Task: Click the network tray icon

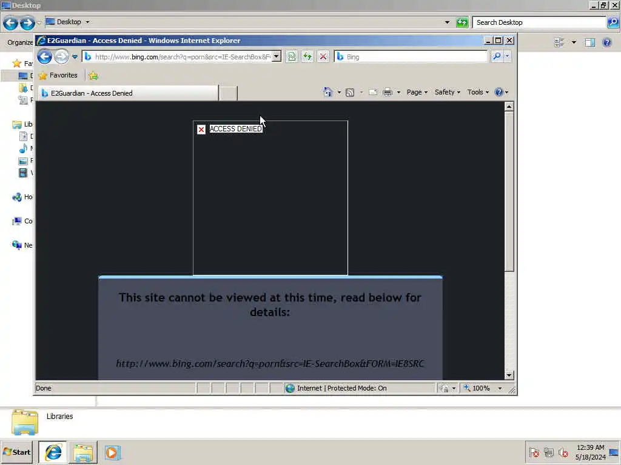Action: tap(548, 452)
